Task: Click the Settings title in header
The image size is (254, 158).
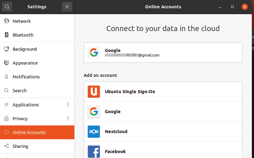Action: [x=37, y=7]
